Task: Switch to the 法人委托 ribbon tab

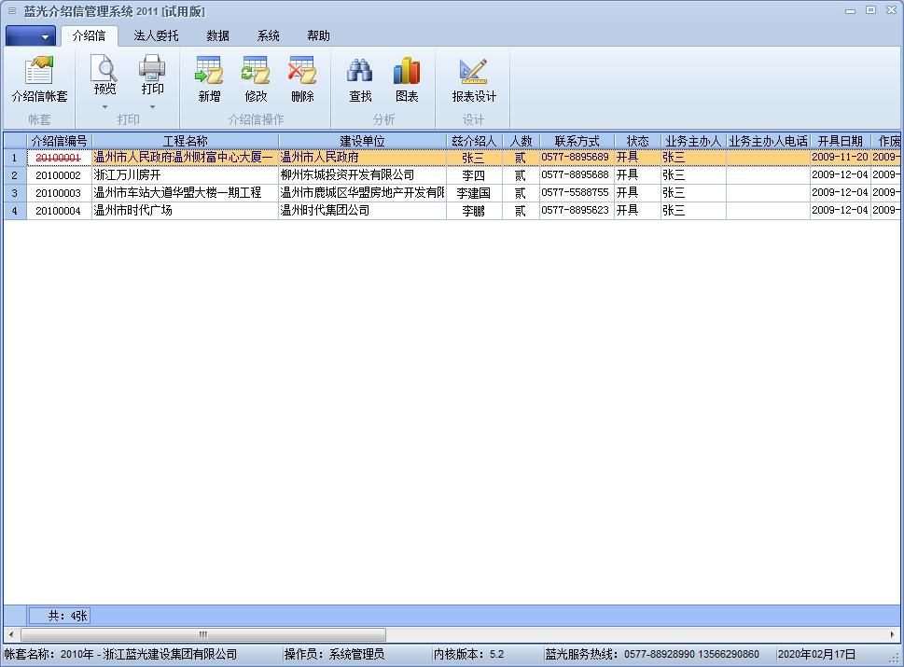Action: [x=156, y=35]
